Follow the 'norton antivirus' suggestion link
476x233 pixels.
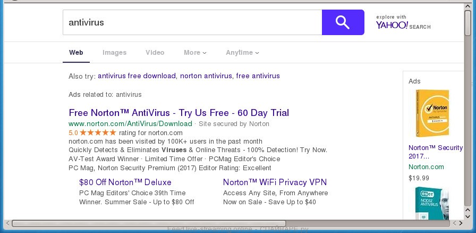tap(206, 76)
